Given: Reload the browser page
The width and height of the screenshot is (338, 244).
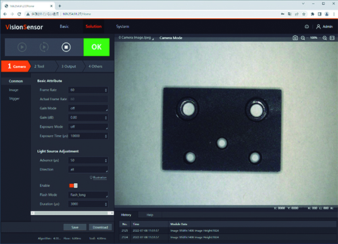Looking at the screenshot, I should (x=20, y=14).
